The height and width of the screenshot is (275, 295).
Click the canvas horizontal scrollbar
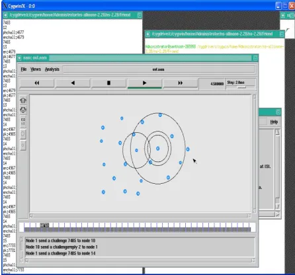[140, 216]
